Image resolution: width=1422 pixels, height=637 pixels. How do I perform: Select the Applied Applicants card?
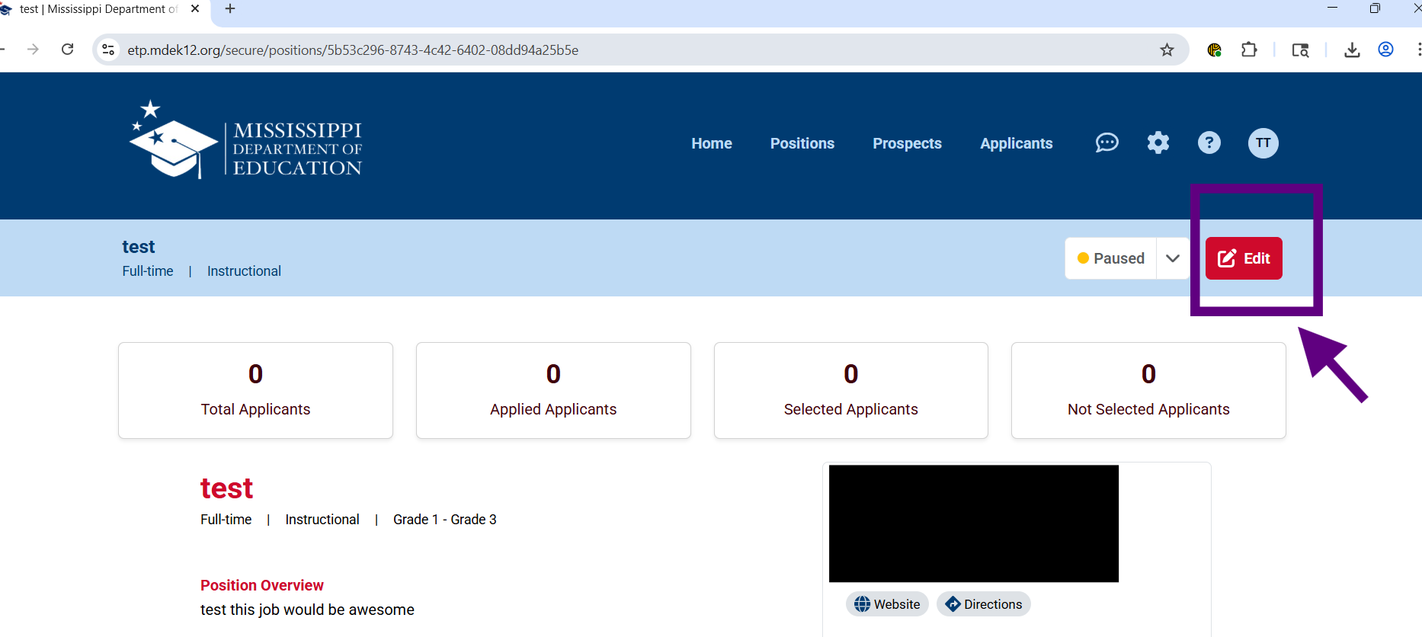pos(553,390)
